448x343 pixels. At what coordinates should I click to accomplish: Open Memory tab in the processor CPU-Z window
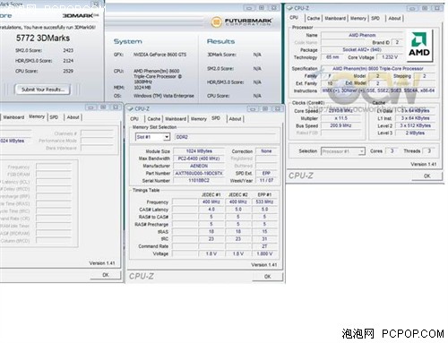[x=358, y=18]
